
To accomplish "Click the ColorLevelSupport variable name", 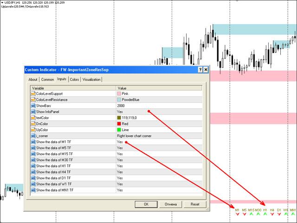I will [50, 94].
